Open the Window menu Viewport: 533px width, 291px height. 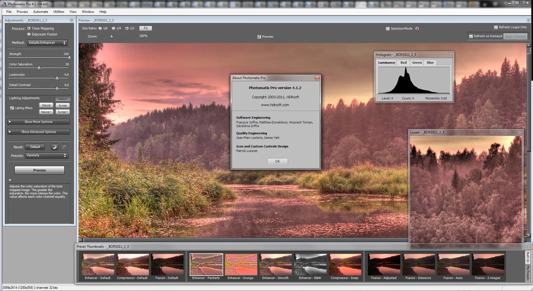point(88,12)
